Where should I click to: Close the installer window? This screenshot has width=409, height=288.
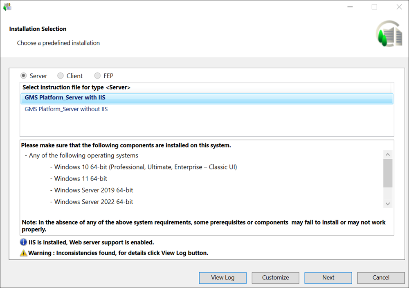point(399,7)
